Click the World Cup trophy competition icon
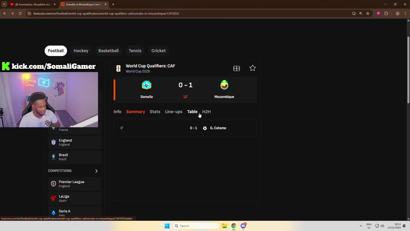This screenshot has width=410, height=231. [x=119, y=68]
